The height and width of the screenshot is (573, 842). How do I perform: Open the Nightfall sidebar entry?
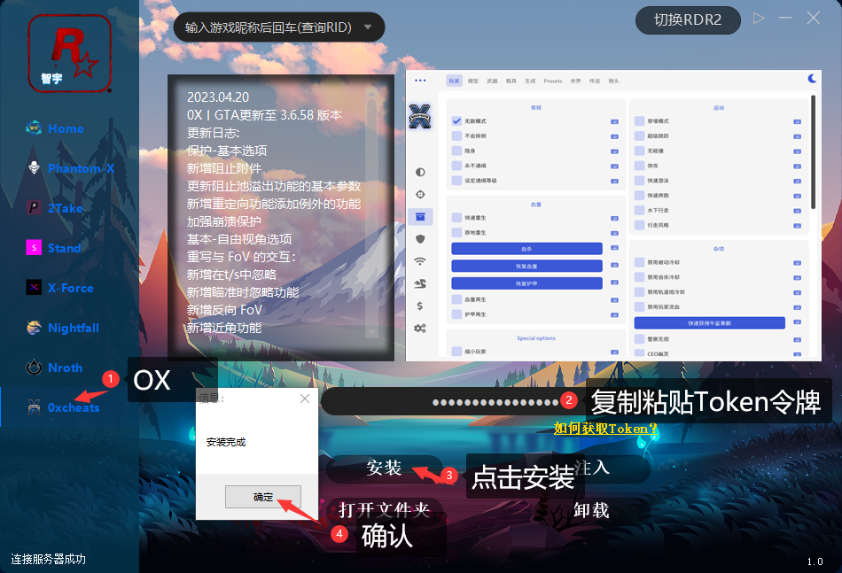(62, 328)
